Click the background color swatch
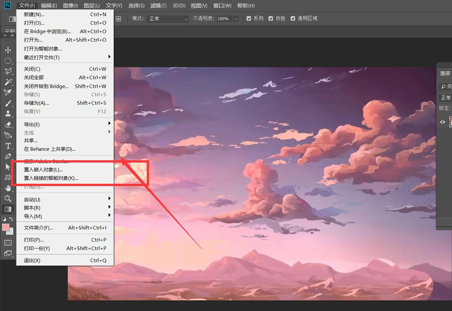The width and height of the screenshot is (452, 311). [11, 232]
